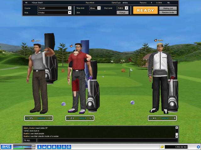Open the Time limit dropdown showing 90sec
201x150 pixels.
click(x=95, y=8)
